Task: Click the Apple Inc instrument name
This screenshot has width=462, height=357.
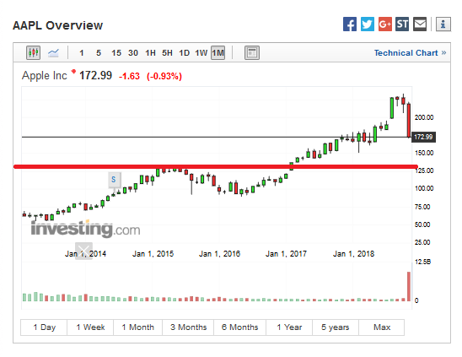Action: pos(45,76)
